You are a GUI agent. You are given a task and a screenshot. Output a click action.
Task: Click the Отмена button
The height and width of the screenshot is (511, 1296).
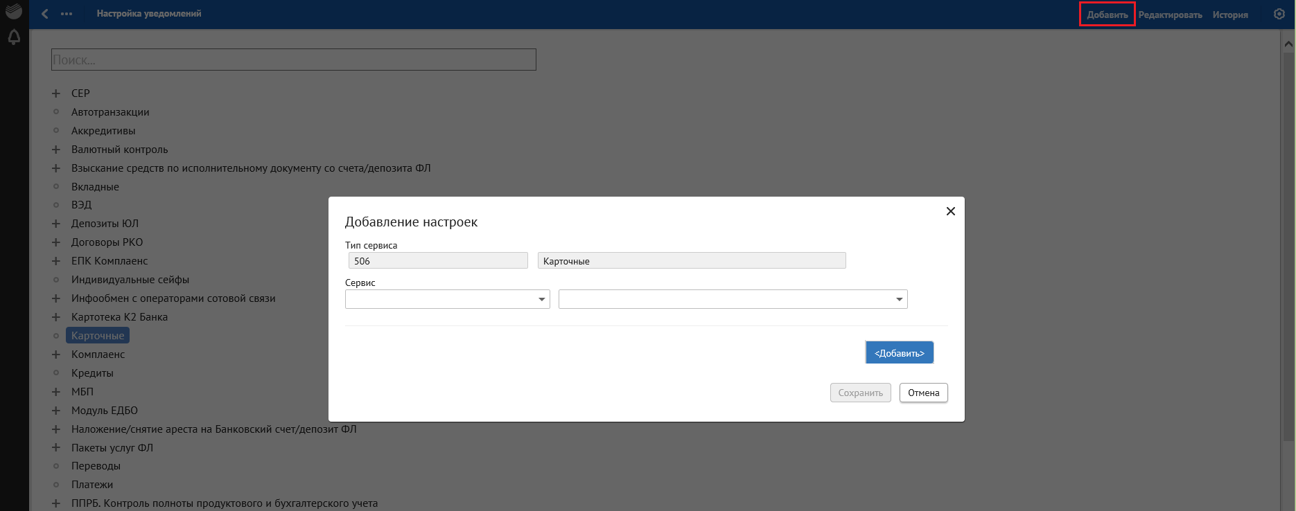tap(923, 393)
